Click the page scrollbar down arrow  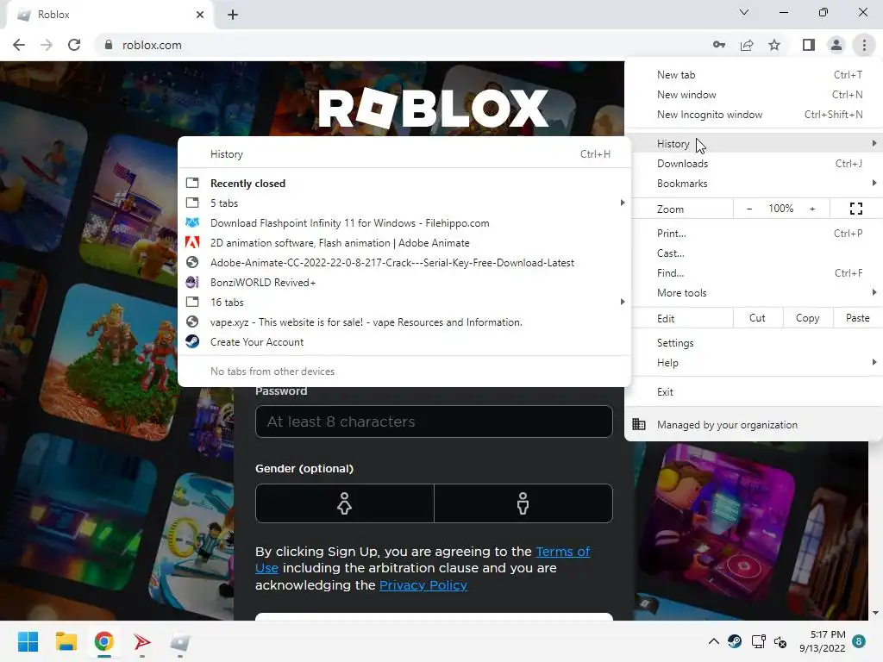click(876, 613)
